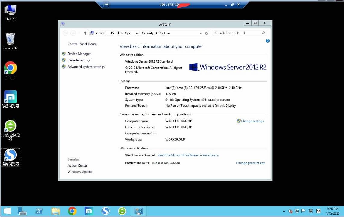Open Remote settings link

[79, 60]
